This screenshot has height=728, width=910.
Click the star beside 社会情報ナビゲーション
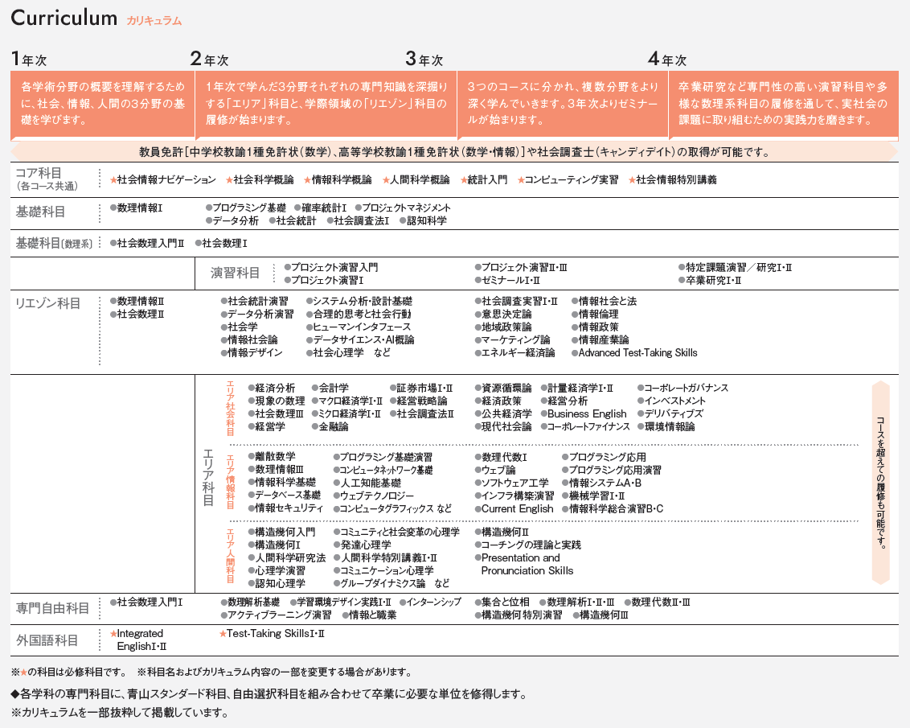tap(113, 180)
